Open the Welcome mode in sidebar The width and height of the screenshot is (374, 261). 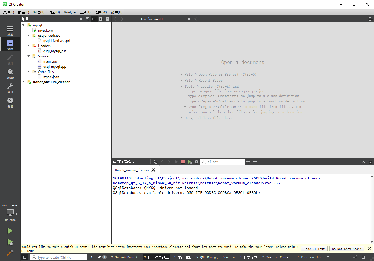(10, 30)
